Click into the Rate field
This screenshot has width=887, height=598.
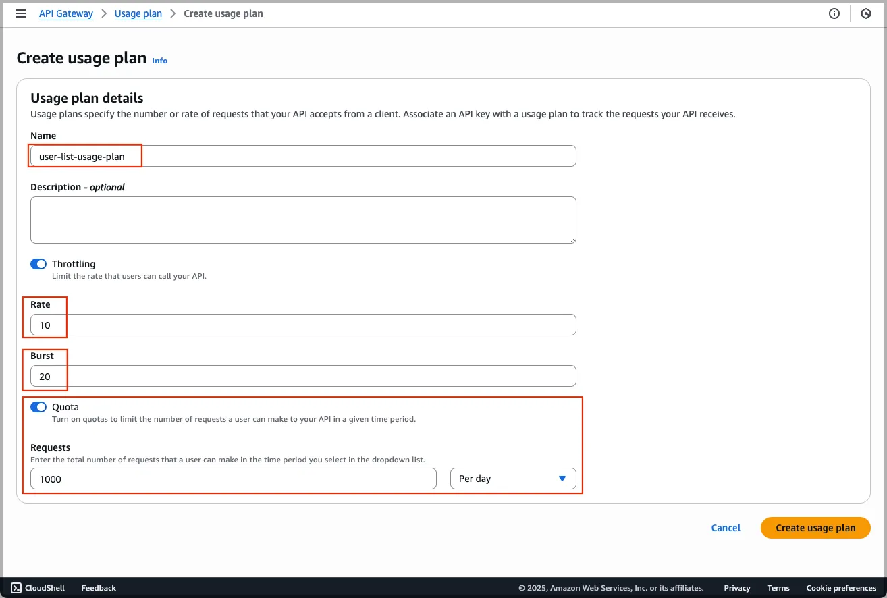pos(303,325)
